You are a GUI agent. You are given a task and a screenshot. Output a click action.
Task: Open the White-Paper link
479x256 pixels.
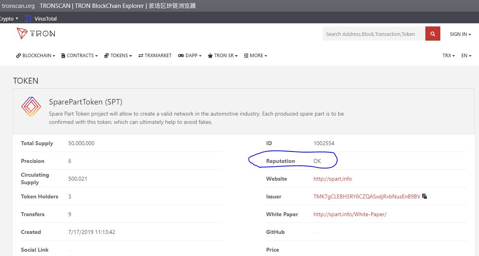click(x=350, y=214)
